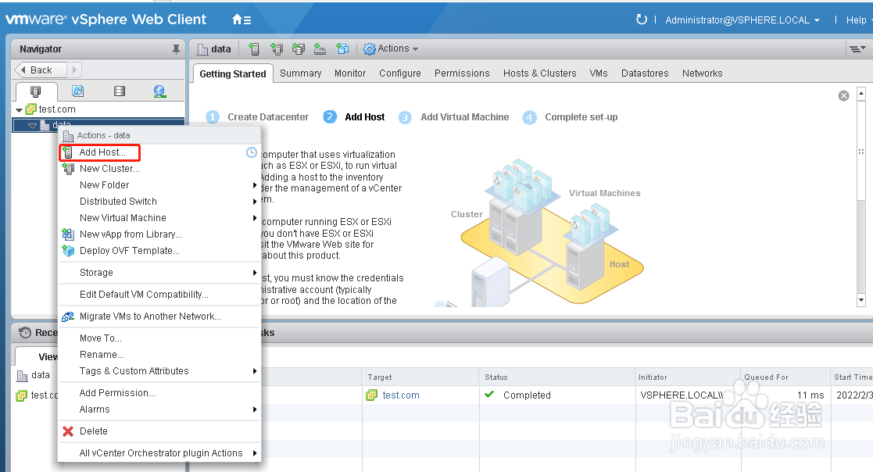Open test.com link in tasks table

click(x=401, y=395)
